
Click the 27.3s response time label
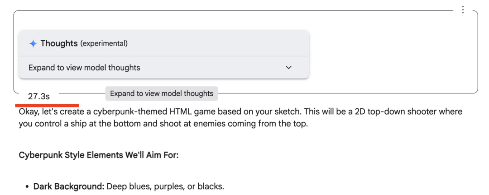38,96
